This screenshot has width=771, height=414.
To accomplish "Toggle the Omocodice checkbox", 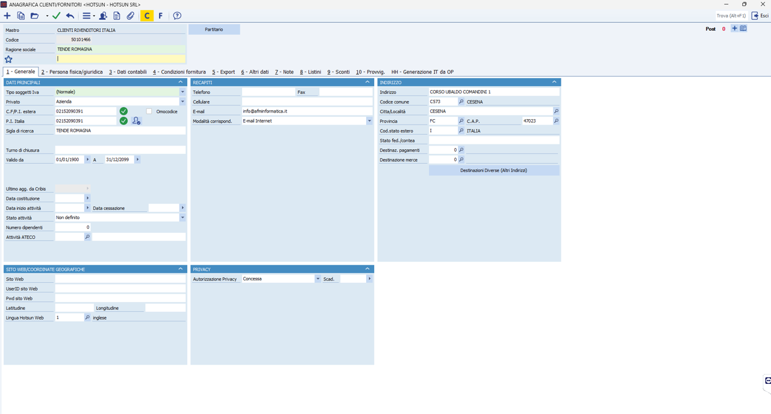I will coord(149,111).
